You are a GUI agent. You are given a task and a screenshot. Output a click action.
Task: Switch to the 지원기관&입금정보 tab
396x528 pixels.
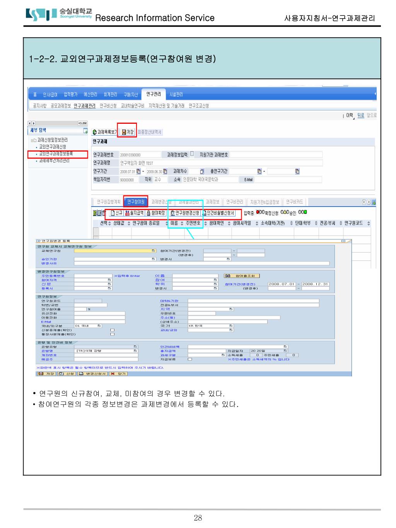(x=265, y=202)
